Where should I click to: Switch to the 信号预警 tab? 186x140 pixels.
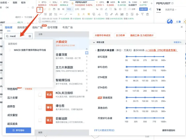pos(53,28)
